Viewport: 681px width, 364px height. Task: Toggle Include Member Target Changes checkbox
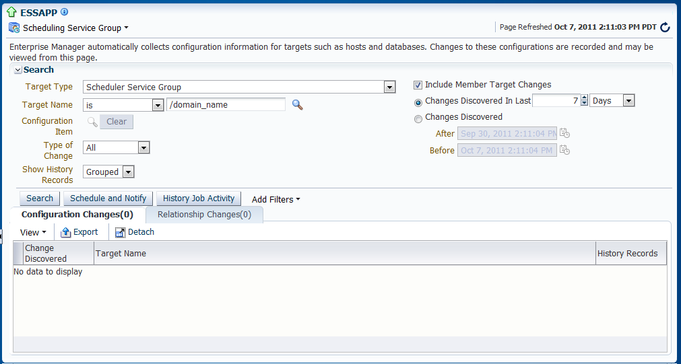coord(418,85)
